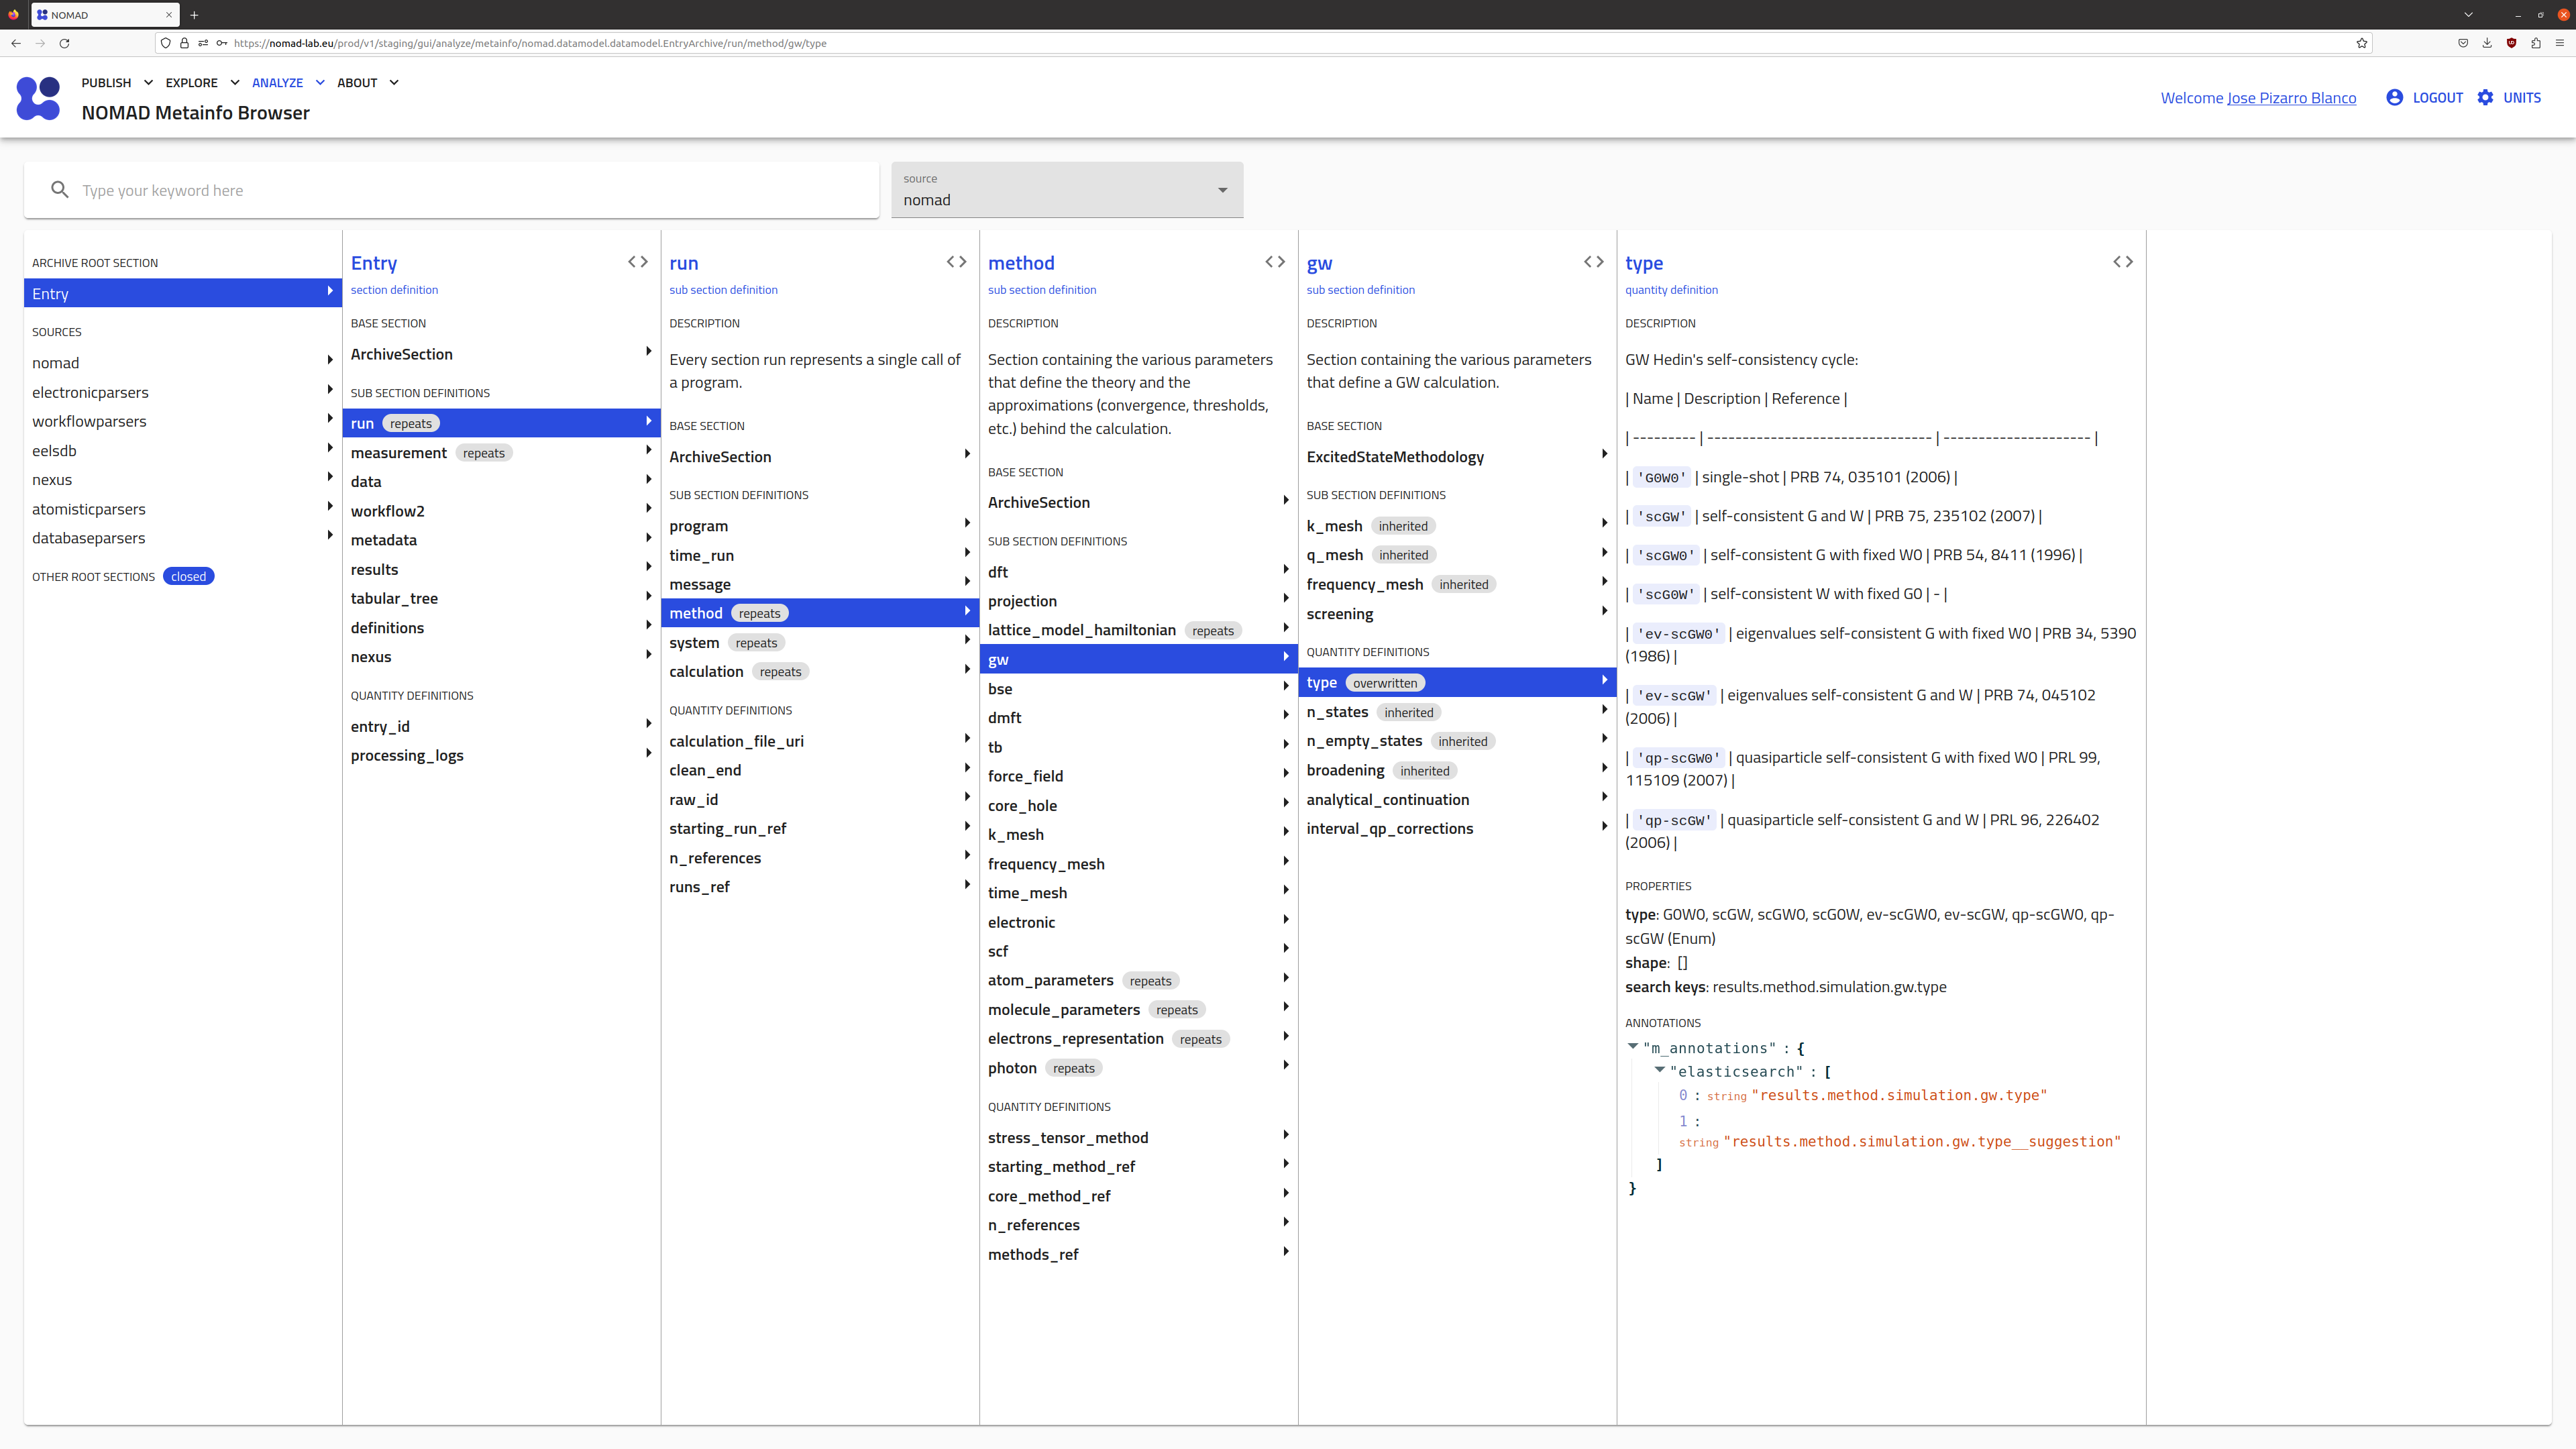This screenshot has width=2576, height=1449.
Task: Go back using browser back arrow
Action: (x=16, y=43)
